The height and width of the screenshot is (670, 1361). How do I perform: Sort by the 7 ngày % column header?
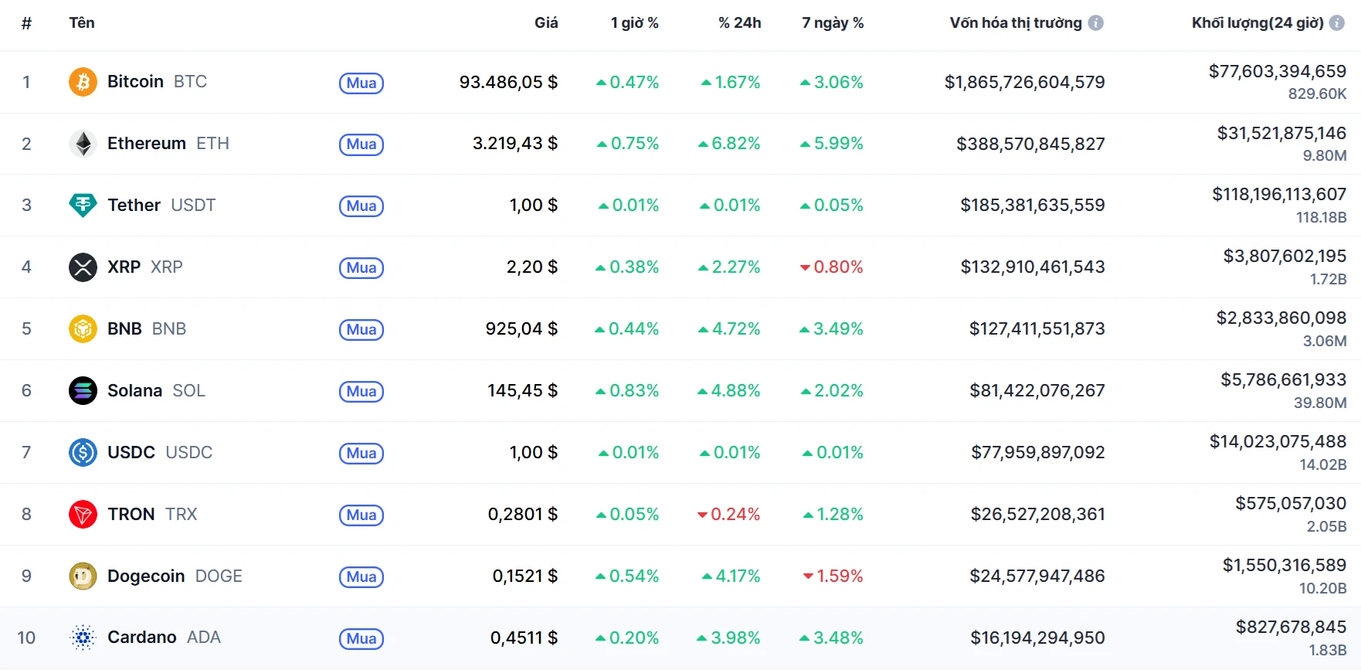pos(832,23)
